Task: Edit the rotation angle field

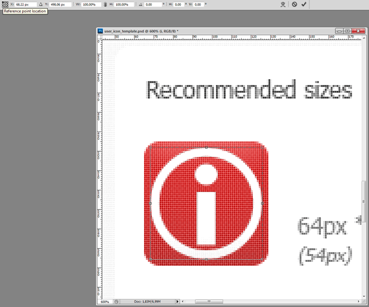Action: click(x=153, y=5)
